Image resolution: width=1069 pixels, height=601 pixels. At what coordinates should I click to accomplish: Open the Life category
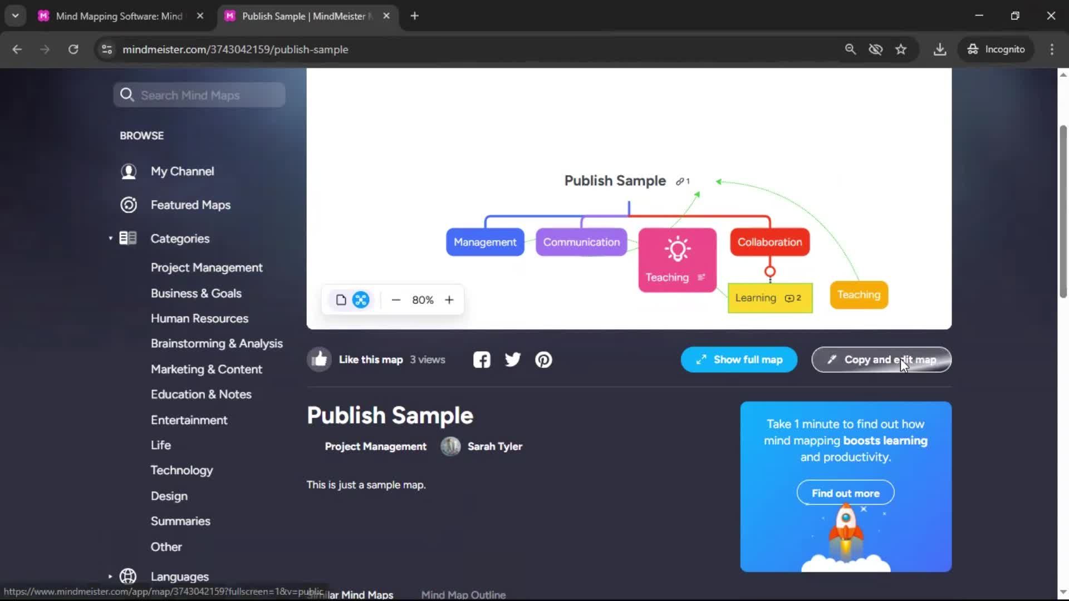160,445
